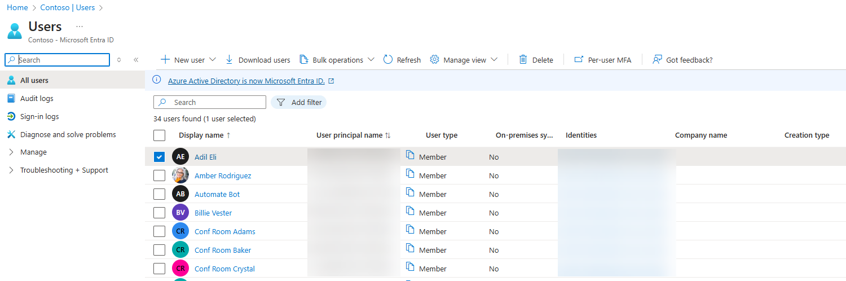
Task: Copy the user principal name for Conf Room Baker
Action: coord(411,248)
